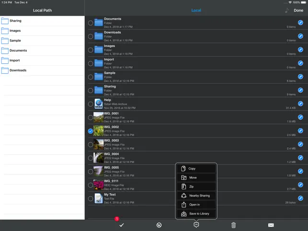This screenshot has height=231, width=308.
Task: Tap the deselect-all crossed circle icon
Action: [159, 225]
